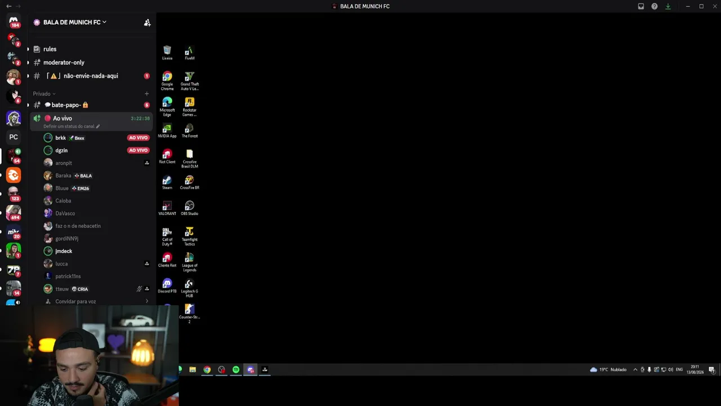This screenshot has height=406, width=721.
Task: Open File Explorer from the taskbar
Action: click(193, 370)
